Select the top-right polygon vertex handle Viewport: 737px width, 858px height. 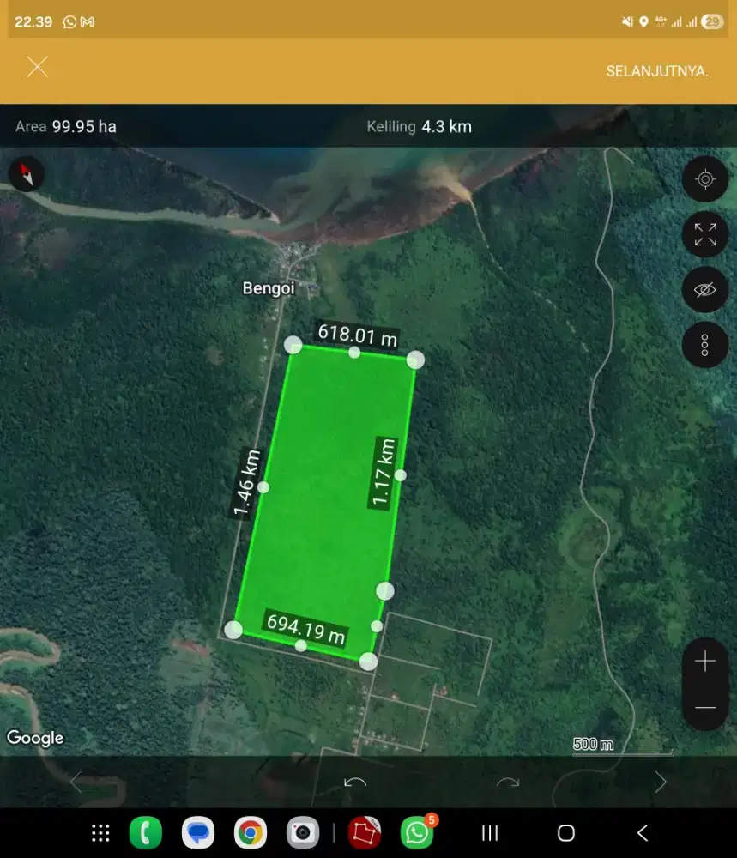coord(415,360)
